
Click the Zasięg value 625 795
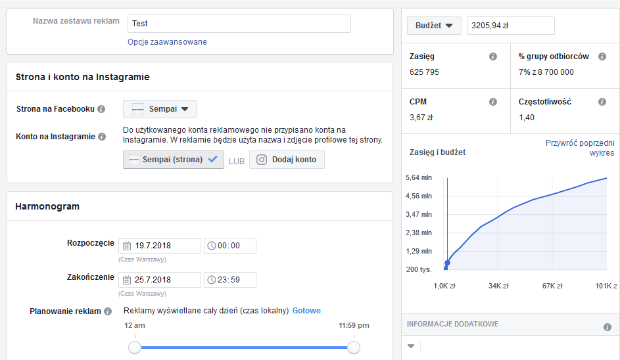(424, 72)
